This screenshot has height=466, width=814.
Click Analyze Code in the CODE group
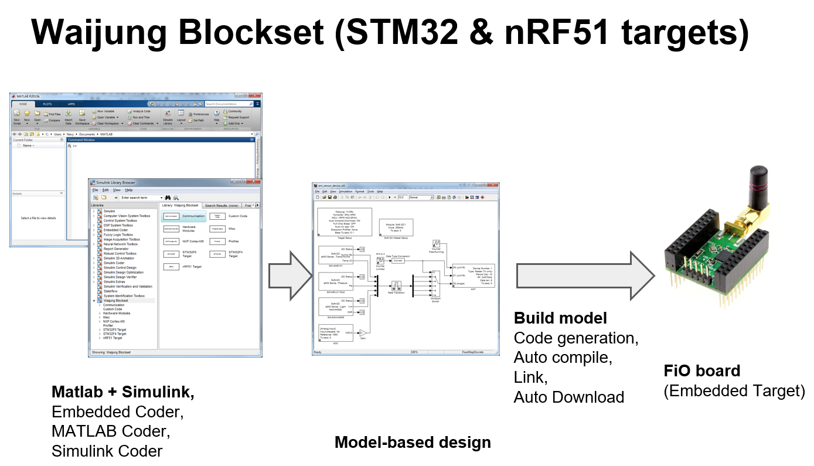[x=139, y=111]
